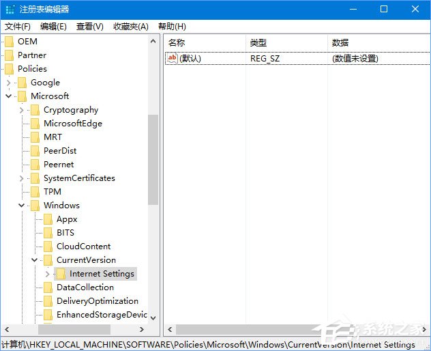
Task: Select the (默认) value name
Action: tap(190, 59)
